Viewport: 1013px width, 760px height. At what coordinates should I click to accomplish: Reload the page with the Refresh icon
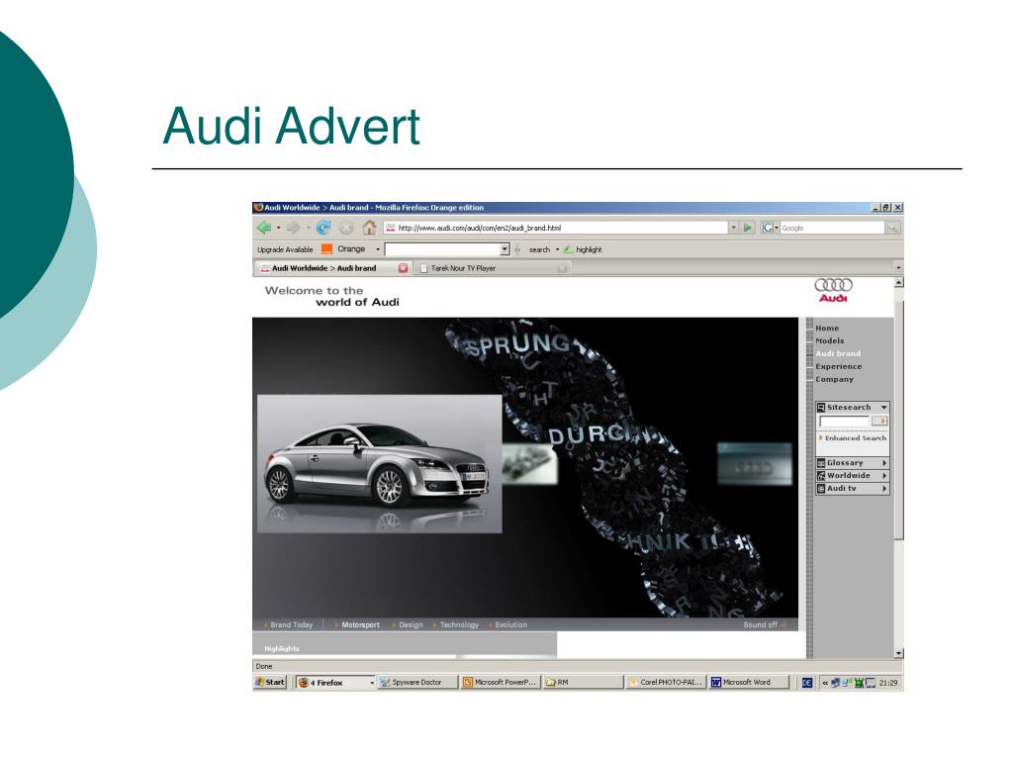coord(323,228)
